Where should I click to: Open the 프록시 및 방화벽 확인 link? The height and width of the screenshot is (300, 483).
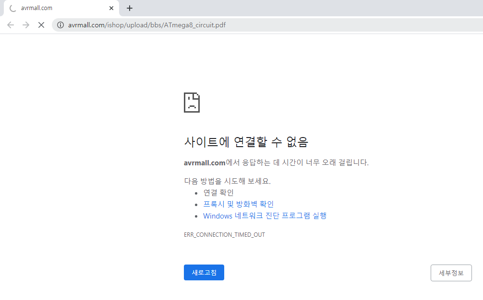point(238,204)
